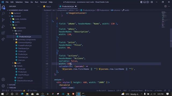Image resolution: width=172 pixels, height=96 pixels.
Task: Expand the auth folder
Action: [x=19, y=63]
